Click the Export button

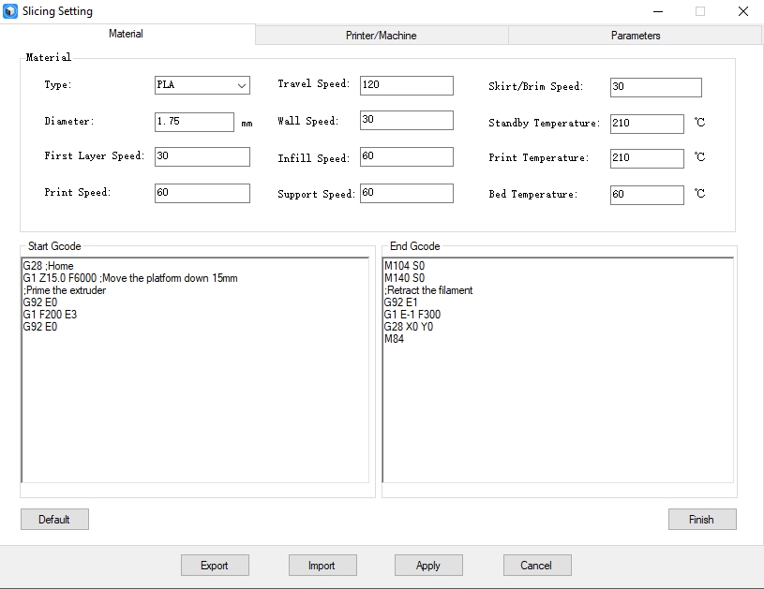(215, 566)
